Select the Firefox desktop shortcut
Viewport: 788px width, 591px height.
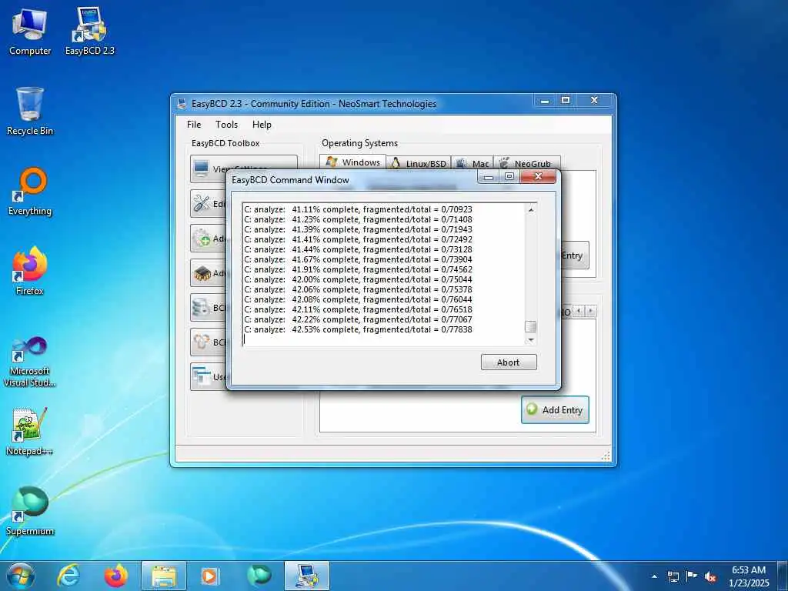tap(30, 272)
